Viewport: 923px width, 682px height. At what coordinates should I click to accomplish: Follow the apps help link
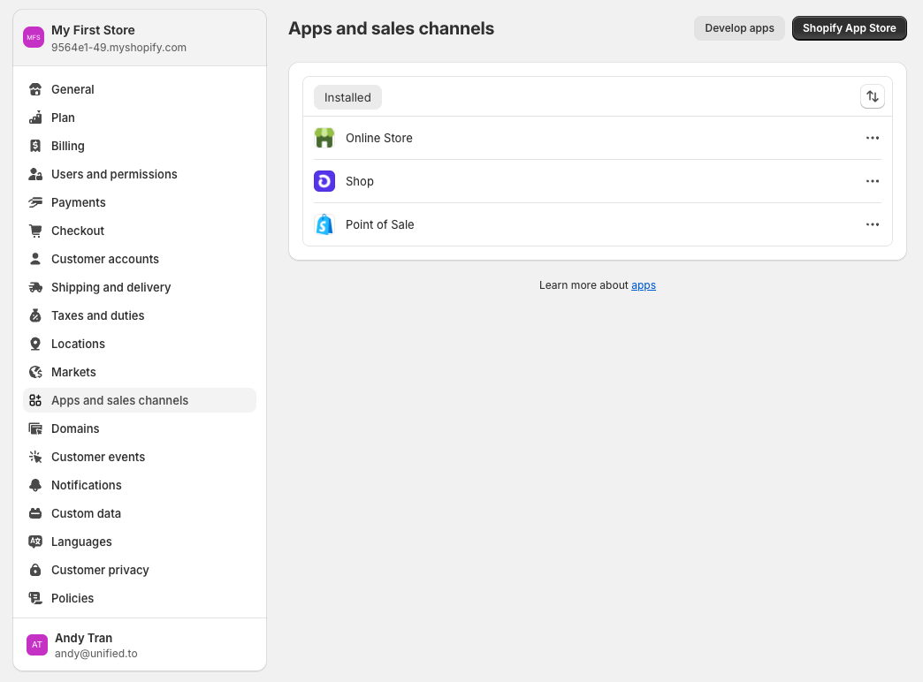(644, 285)
